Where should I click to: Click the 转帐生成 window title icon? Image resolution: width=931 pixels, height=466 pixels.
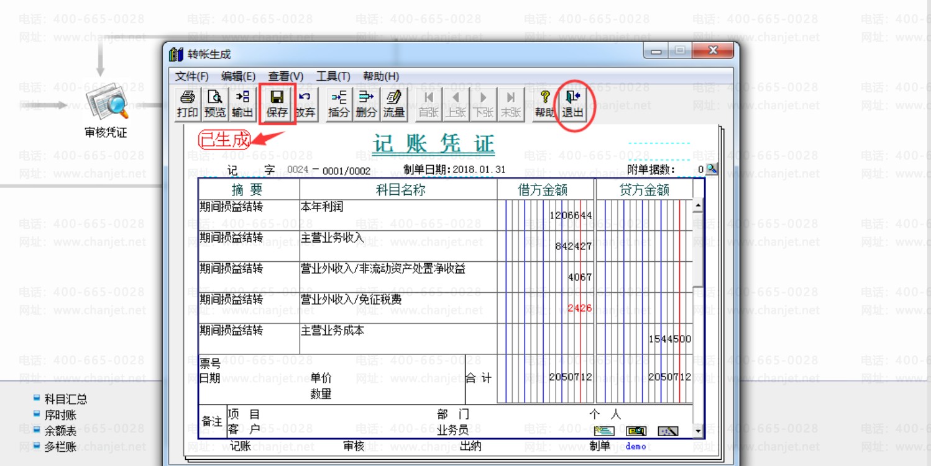point(177,54)
